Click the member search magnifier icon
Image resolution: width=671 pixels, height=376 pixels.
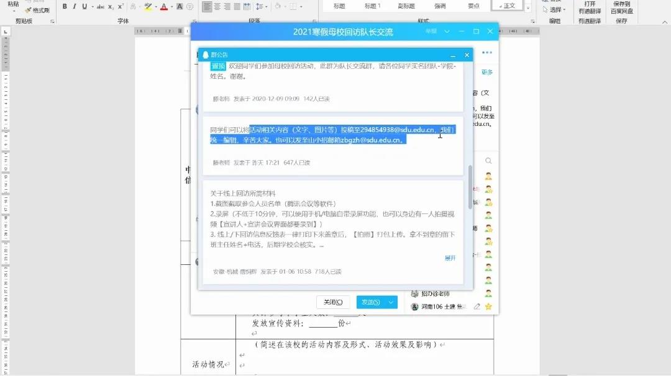point(488,161)
